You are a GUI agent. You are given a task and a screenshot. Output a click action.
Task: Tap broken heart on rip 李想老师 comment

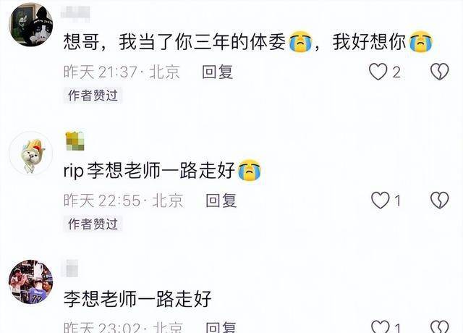pyautogui.click(x=439, y=201)
